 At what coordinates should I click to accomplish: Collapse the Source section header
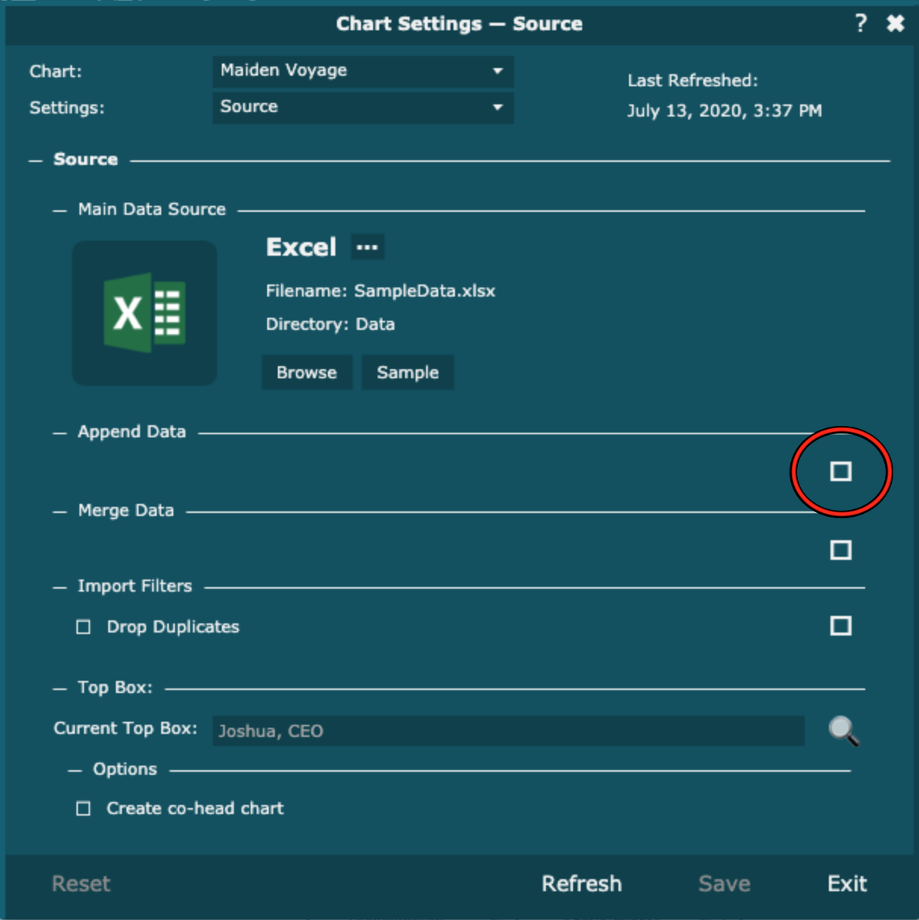(x=36, y=160)
